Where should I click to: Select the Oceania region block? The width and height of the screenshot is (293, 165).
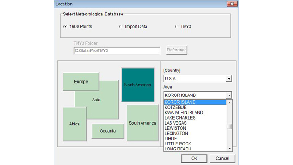[107, 131]
